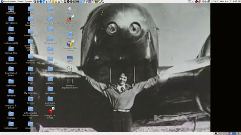Viewport: 241px width, 135px height.
Task: Select the Music folder
Action: (x=31, y=80)
